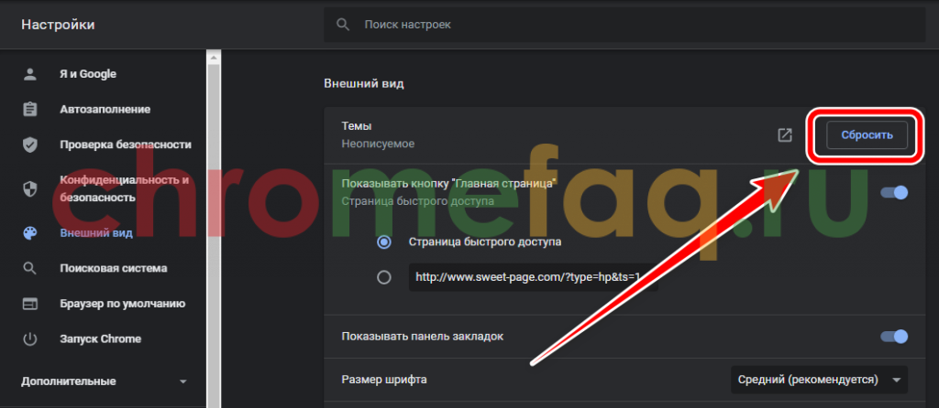
Task: Click the person icon for Я и Google
Action: click(30, 74)
